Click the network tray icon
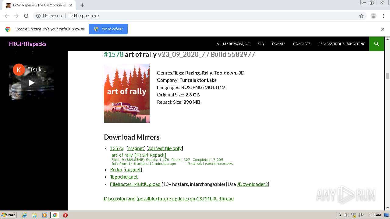 pos(354,215)
